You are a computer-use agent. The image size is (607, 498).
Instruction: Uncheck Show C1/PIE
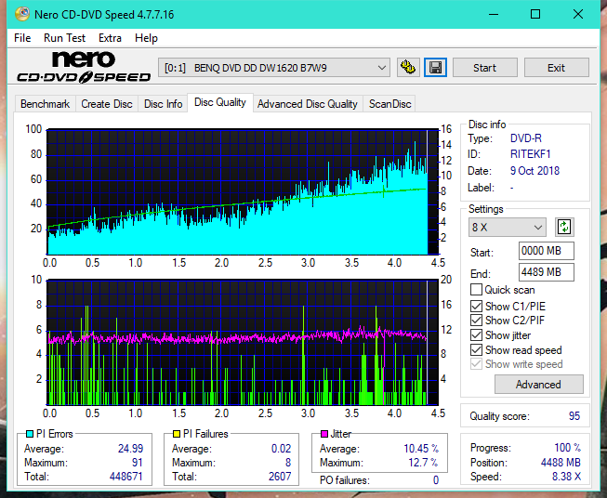point(476,306)
